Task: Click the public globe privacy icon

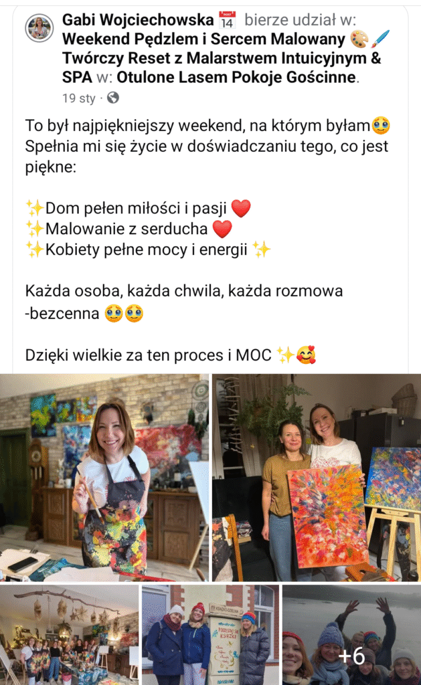Action: (113, 98)
